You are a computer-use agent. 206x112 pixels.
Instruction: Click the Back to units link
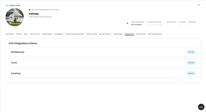(x=15, y=5)
